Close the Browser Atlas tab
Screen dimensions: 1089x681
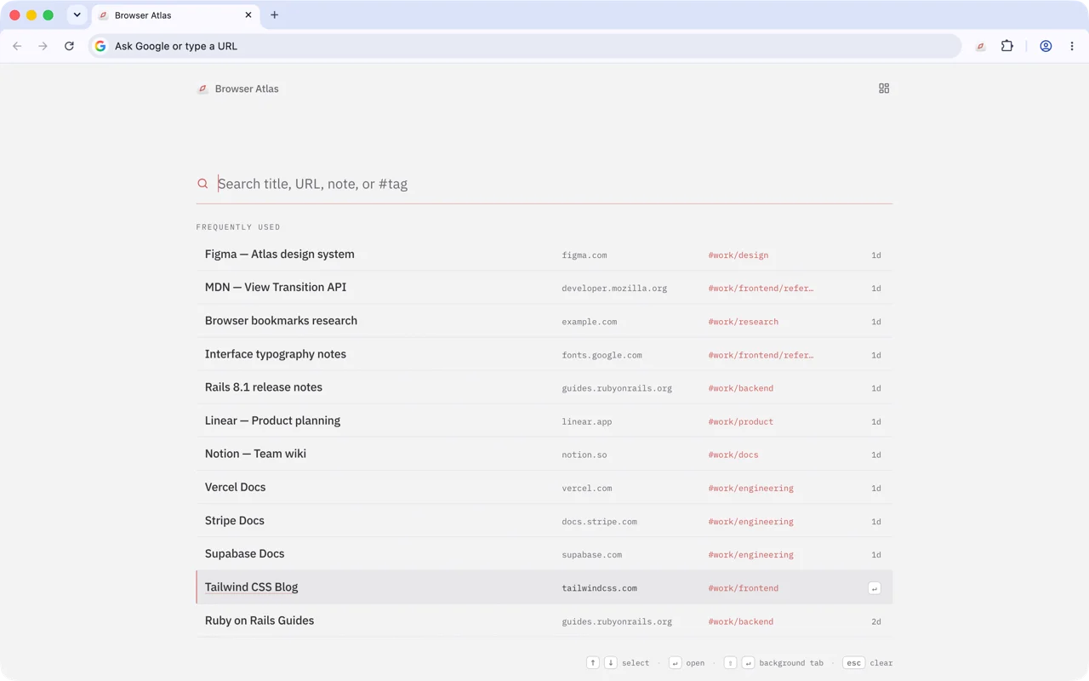click(x=248, y=15)
